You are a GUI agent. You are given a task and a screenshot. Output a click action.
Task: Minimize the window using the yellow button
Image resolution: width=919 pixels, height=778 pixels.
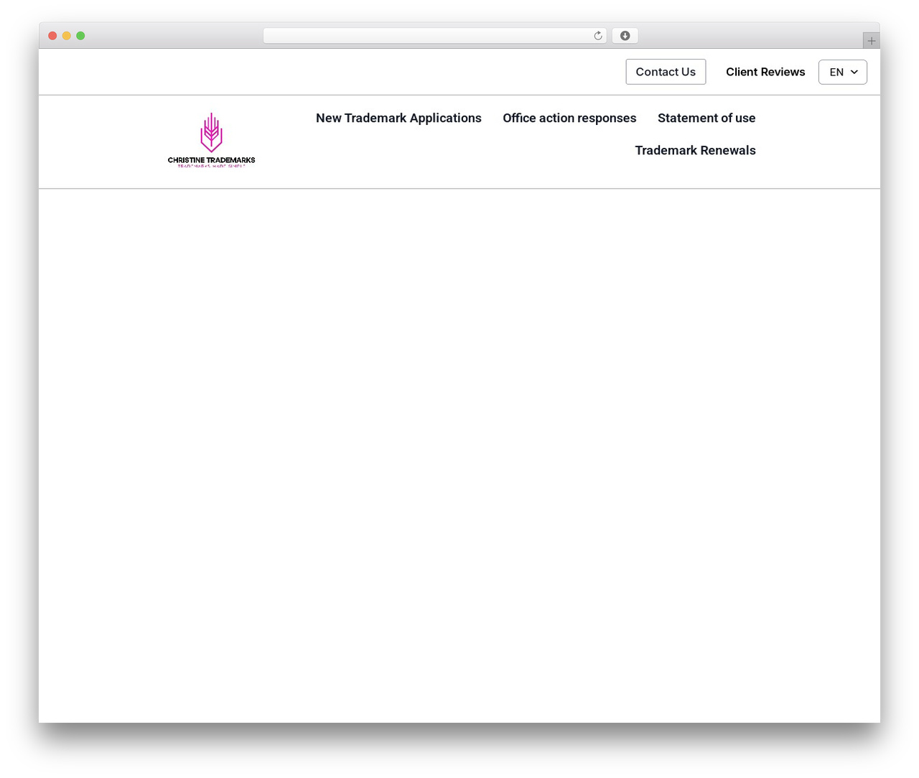pyautogui.click(x=67, y=36)
